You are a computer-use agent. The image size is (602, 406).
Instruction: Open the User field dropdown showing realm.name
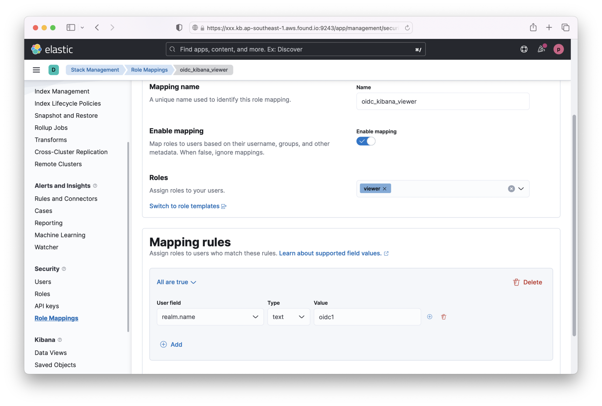210,317
